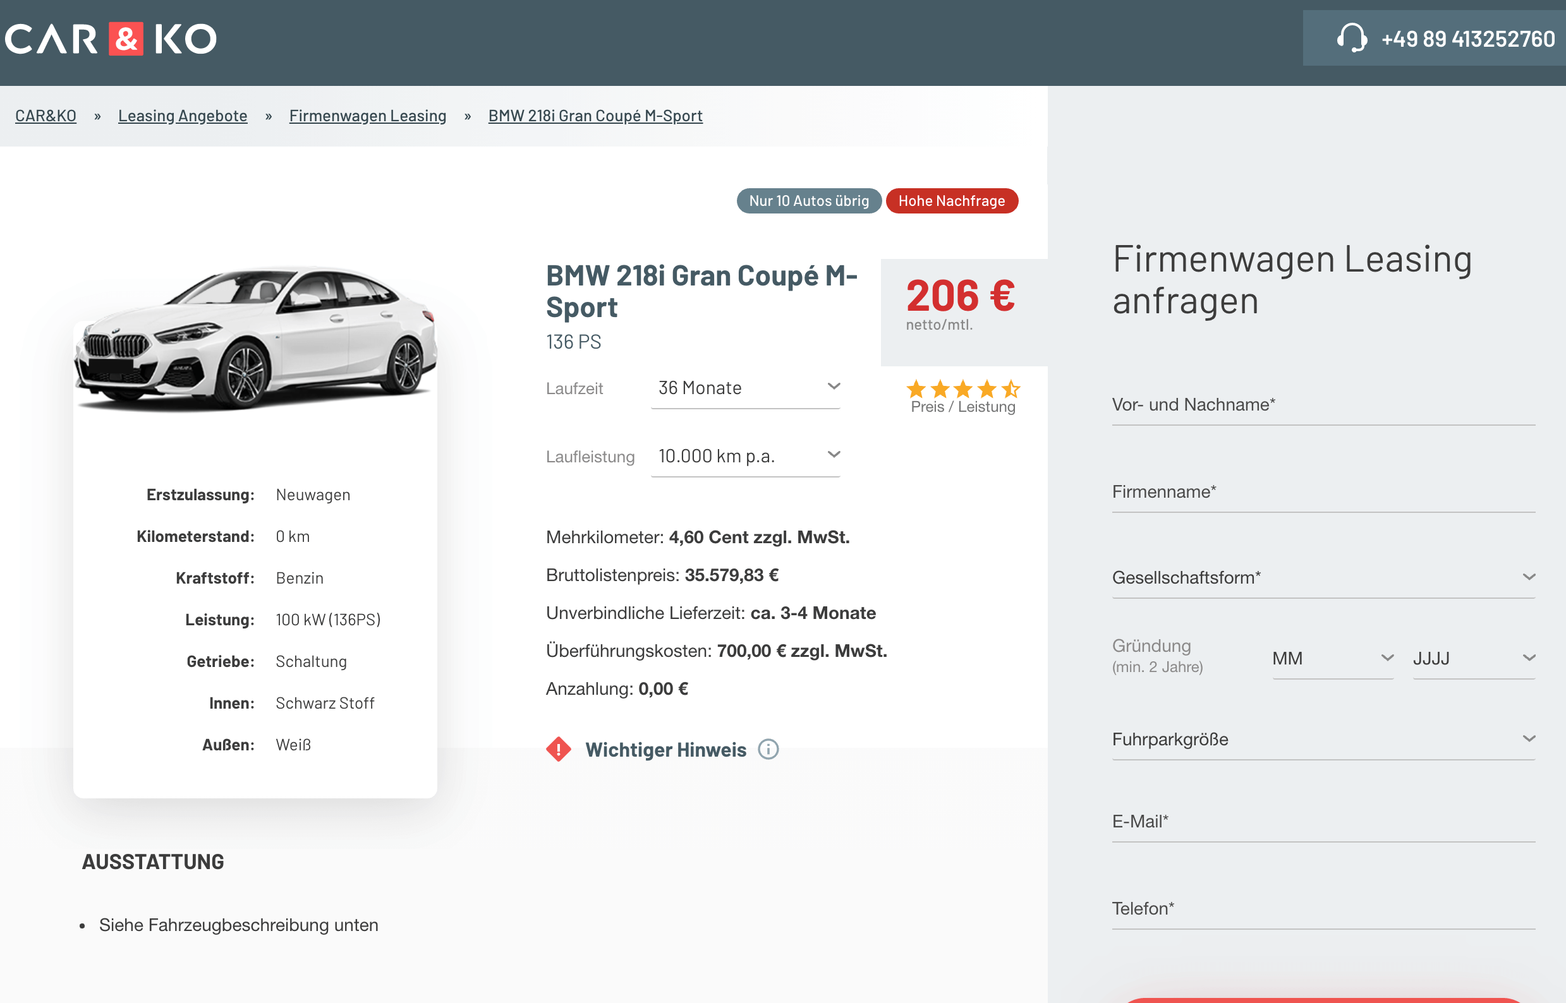Viewport: 1566px width, 1003px height.
Task: Click BMW 218i Gran Coupé M-Sport breadcrumb
Action: [x=595, y=116]
